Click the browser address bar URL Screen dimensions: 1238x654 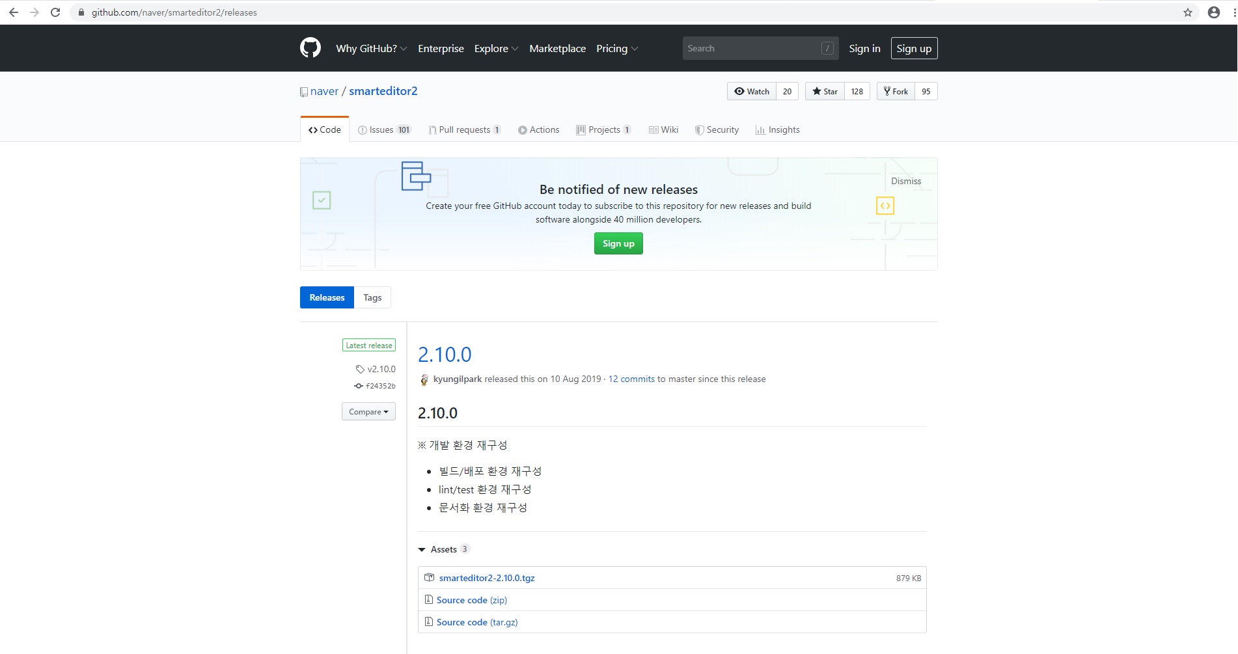coord(174,12)
